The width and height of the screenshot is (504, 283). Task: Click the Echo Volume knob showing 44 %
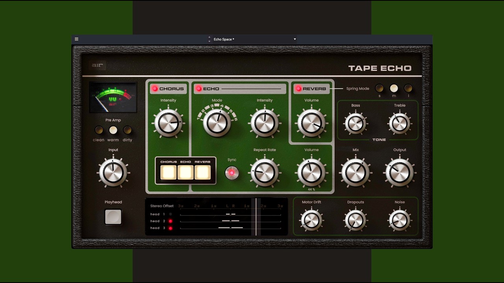coord(311,172)
